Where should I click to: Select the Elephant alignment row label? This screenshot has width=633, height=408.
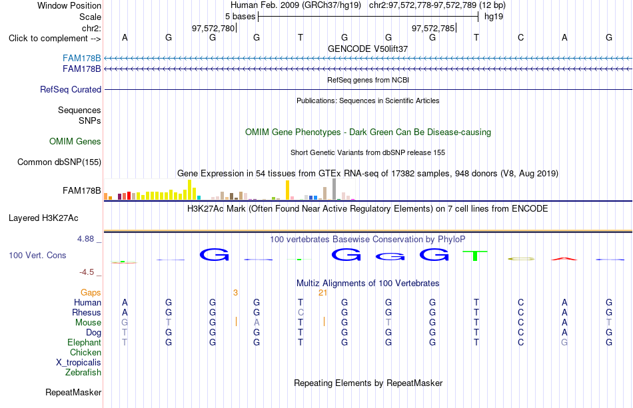pos(85,342)
